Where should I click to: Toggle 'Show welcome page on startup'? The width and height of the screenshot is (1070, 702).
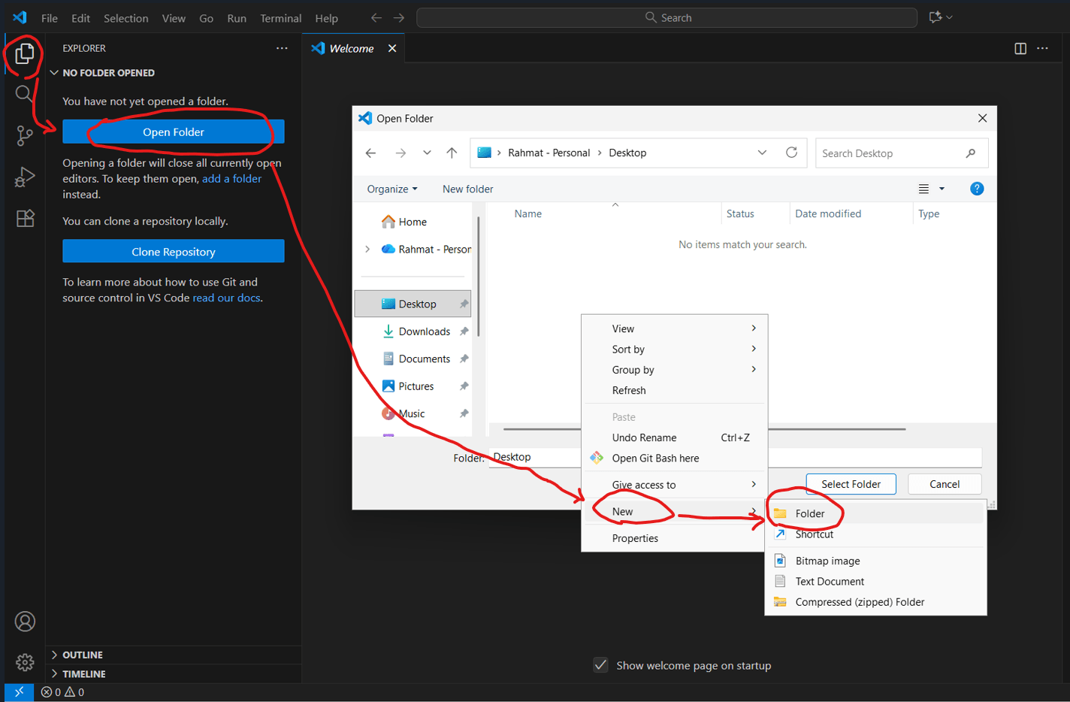600,664
